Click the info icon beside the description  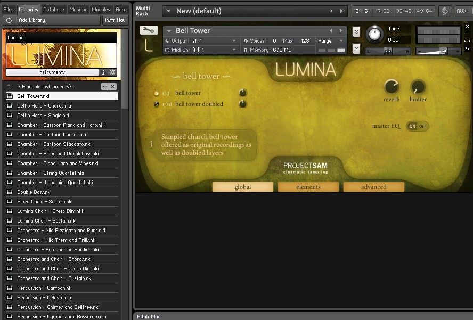coord(151,144)
